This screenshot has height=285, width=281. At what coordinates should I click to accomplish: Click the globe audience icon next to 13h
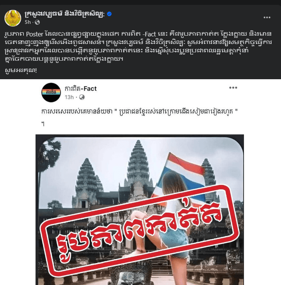82,97
